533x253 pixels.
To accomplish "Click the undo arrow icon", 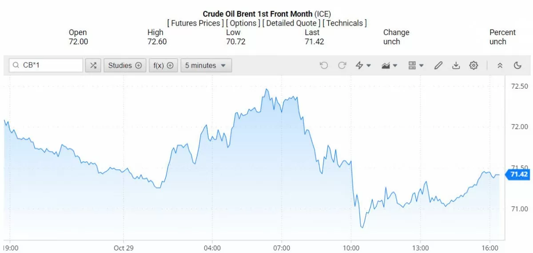I will coord(324,66).
